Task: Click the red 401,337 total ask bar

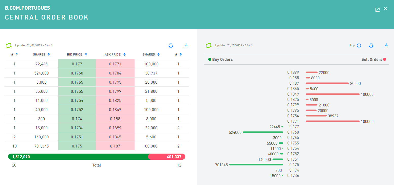Action: coord(167,157)
